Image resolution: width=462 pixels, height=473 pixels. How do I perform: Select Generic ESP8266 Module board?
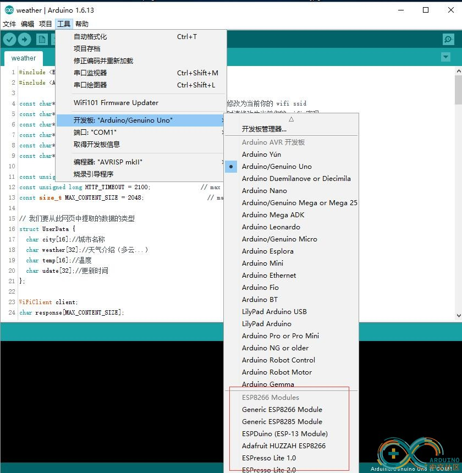coord(291,409)
